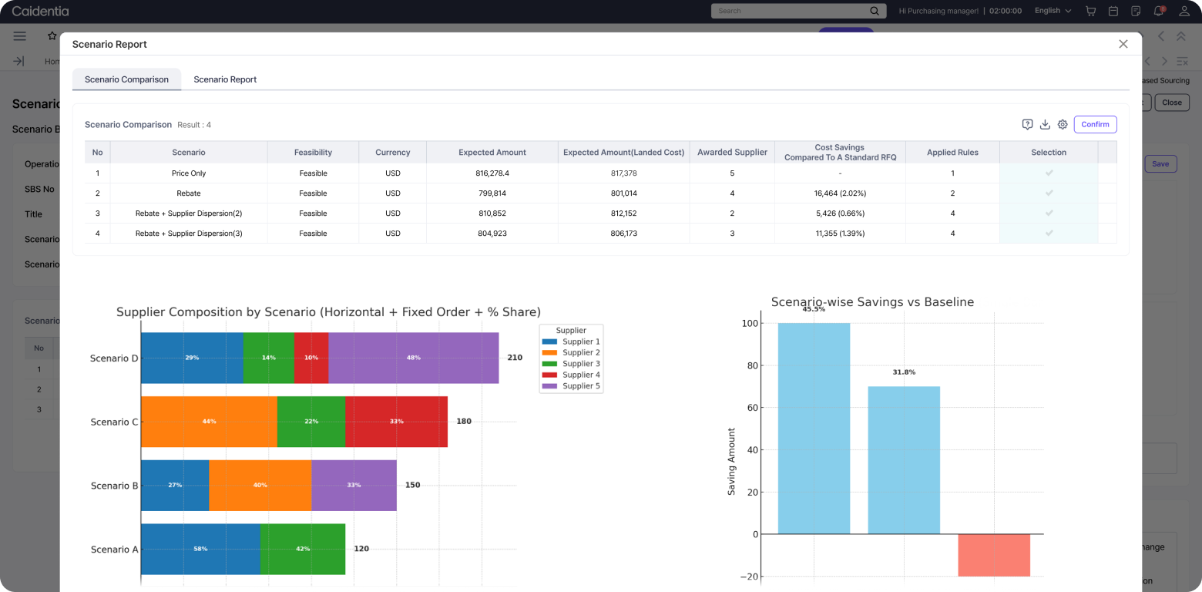Open table settings gear icon
This screenshot has width=1202, height=592.
click(1063, 124)
